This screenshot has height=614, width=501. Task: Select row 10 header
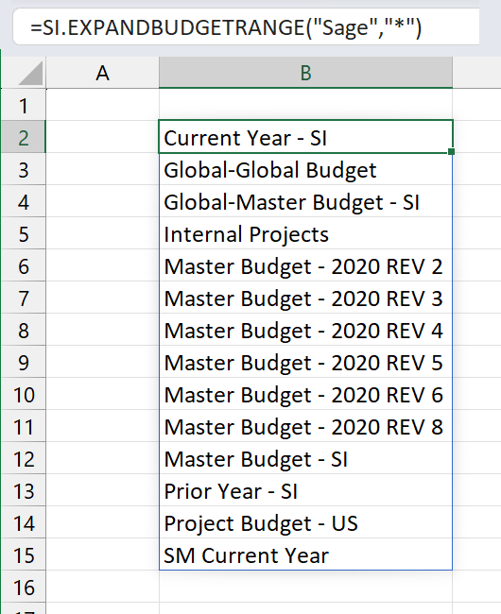pos(23,394)
